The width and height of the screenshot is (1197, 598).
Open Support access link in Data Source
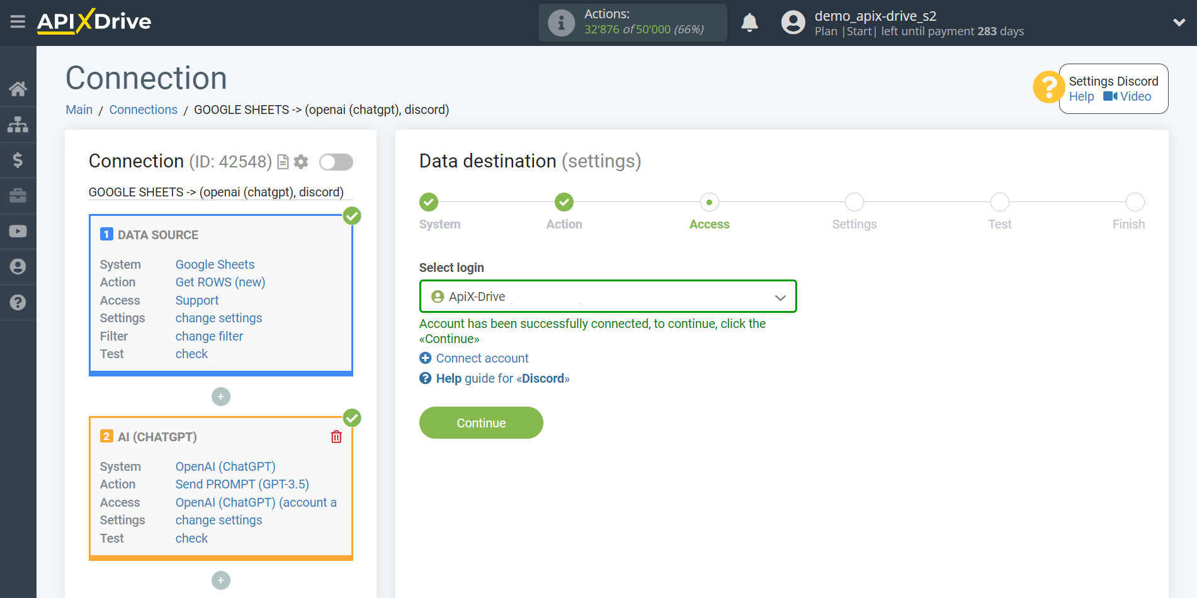197,300
